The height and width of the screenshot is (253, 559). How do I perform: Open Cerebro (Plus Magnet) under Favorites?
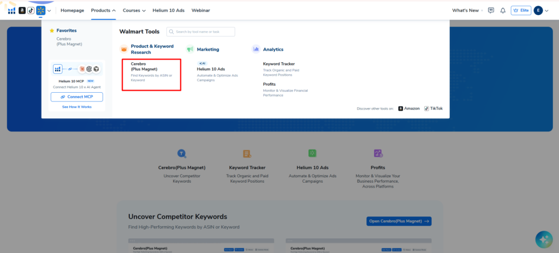point(69,41)
